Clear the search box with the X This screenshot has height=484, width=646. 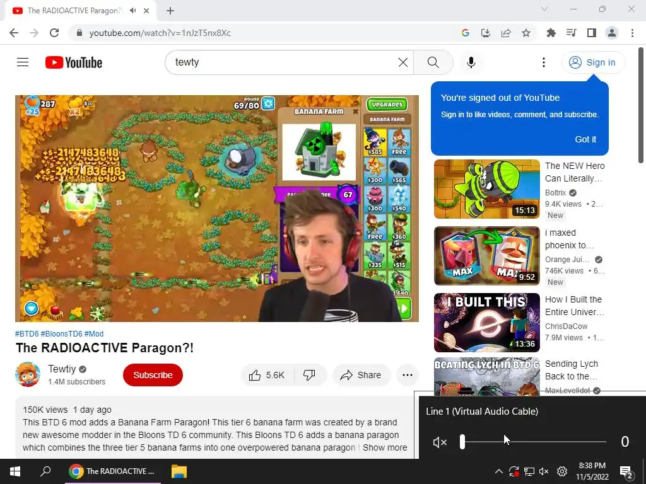[403, 62]
